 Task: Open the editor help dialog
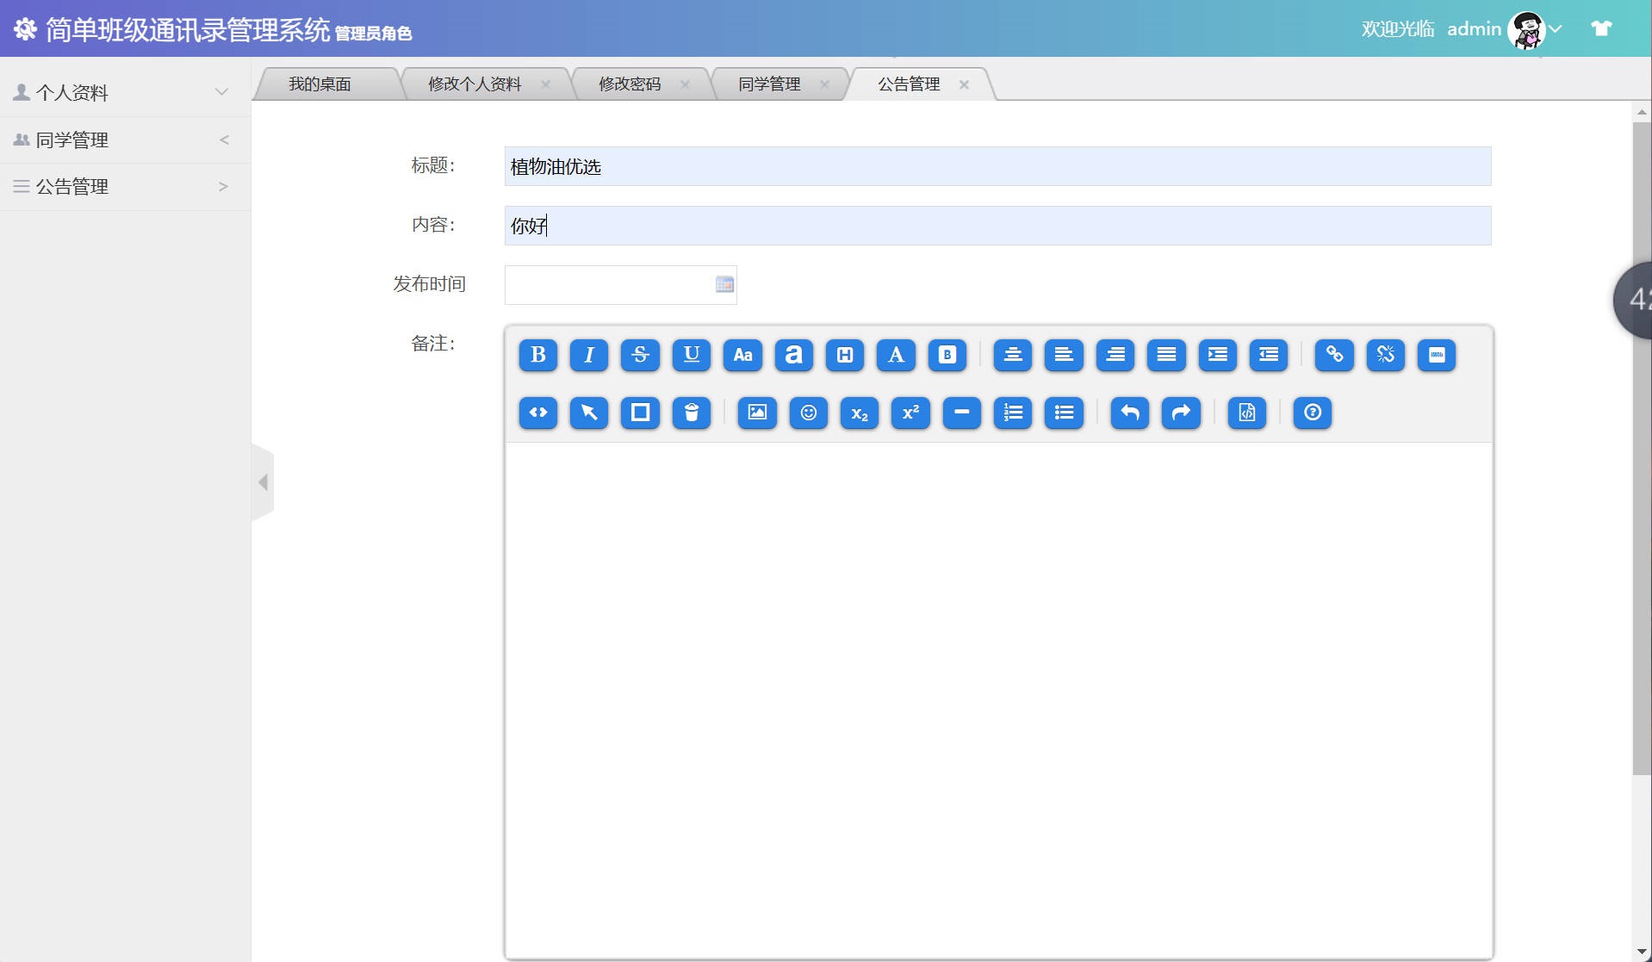pos(1312,413)
